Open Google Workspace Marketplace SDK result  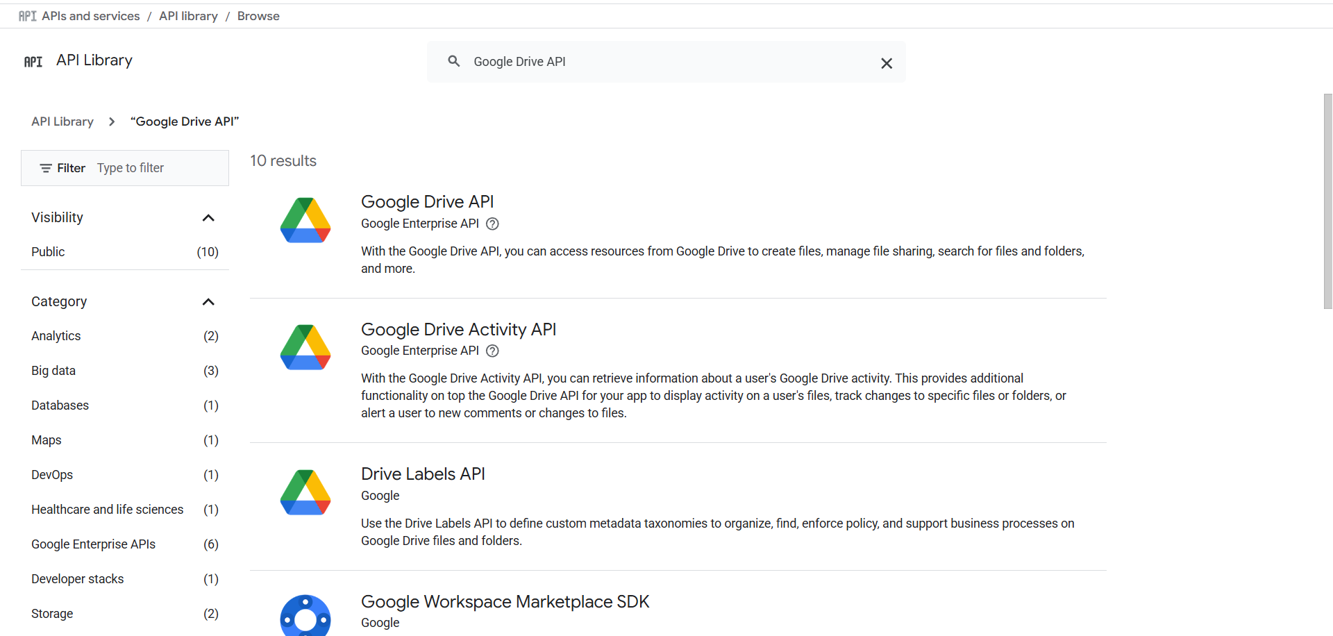pyautogui.click(x=505, y=601)
